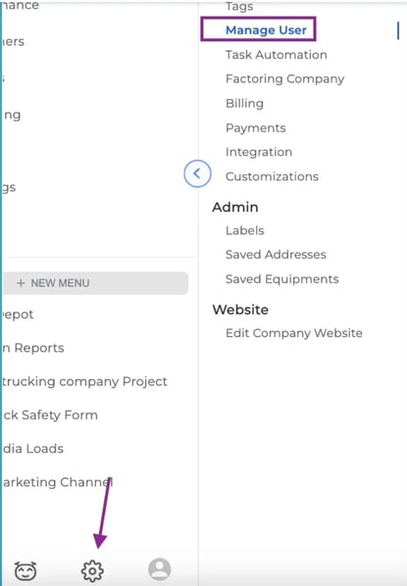Open Customizations
The image size is (407, 586).
tap(273, 176)
